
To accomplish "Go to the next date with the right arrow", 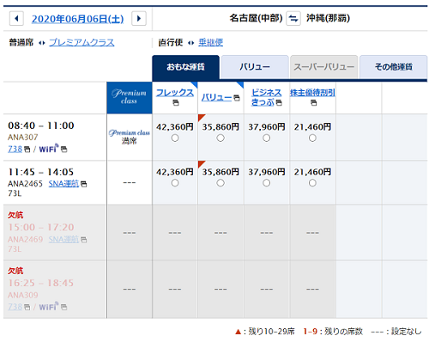I will (x=139, y=19).
